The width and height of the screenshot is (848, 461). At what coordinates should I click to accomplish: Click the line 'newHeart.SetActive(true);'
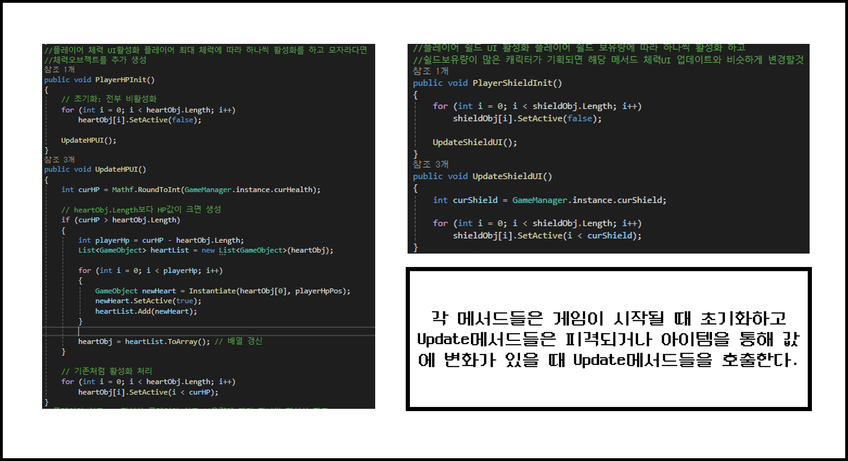[148, 301]
